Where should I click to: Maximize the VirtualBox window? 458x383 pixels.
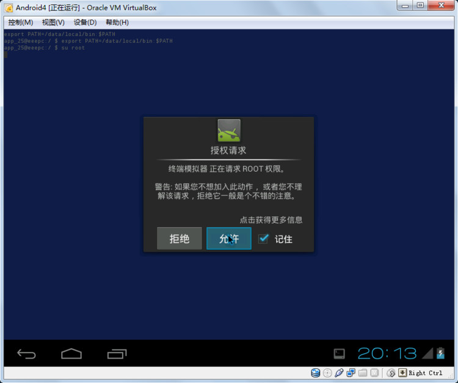tap(420, 5)
